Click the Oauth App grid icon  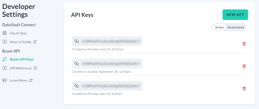(x=5, y=33)
